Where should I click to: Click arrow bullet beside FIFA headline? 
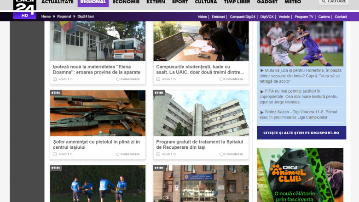[x=262, y=91]
